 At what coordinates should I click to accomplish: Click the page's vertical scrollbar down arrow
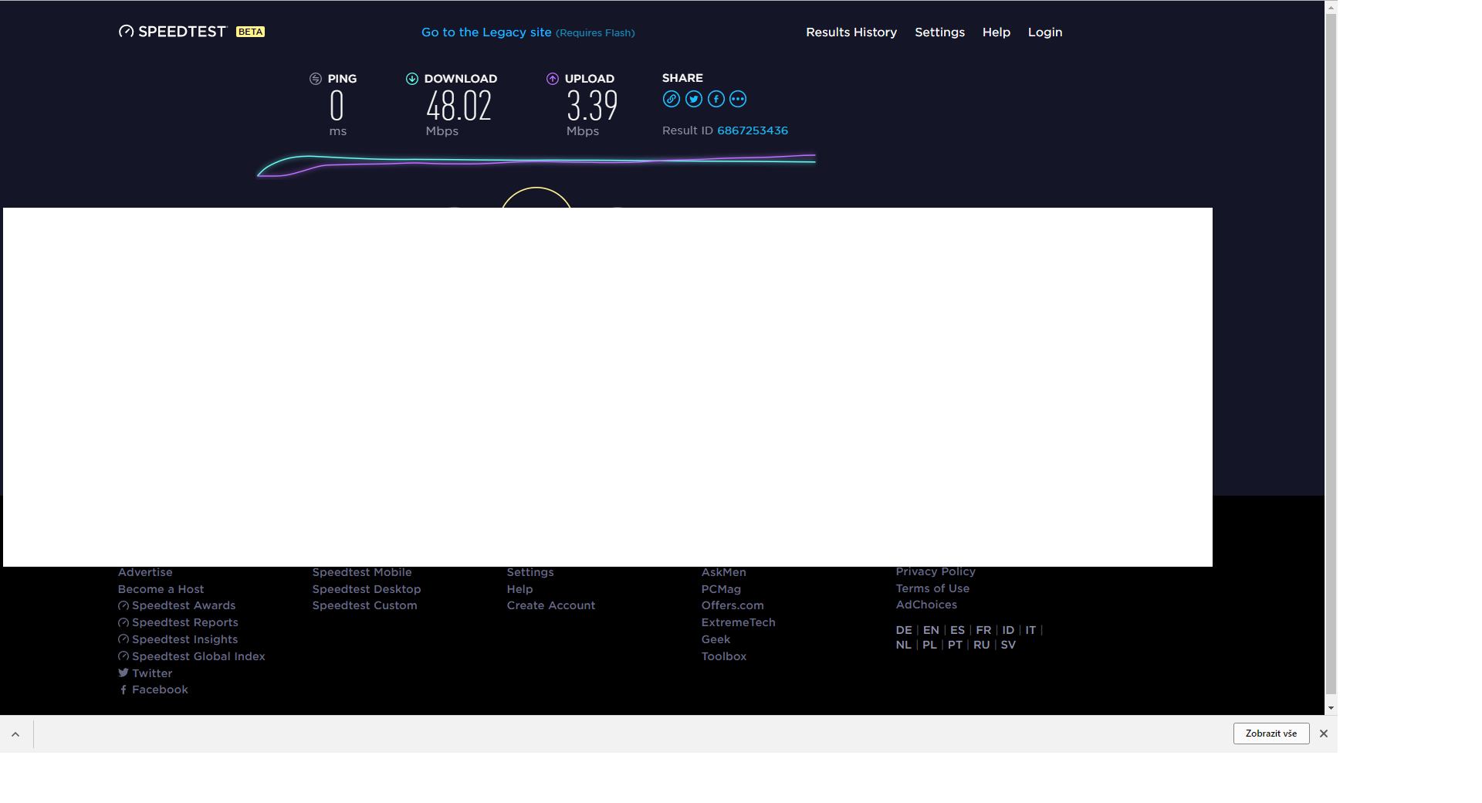pos(1331,708)
